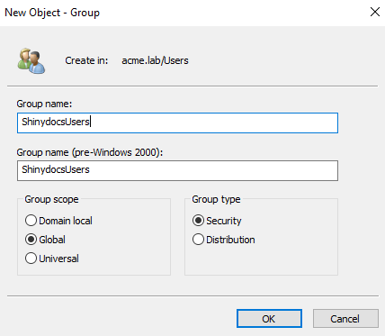Screen dimensions: 385x336
Task: Click the 'Create in:' label
Action: point(86,60)
